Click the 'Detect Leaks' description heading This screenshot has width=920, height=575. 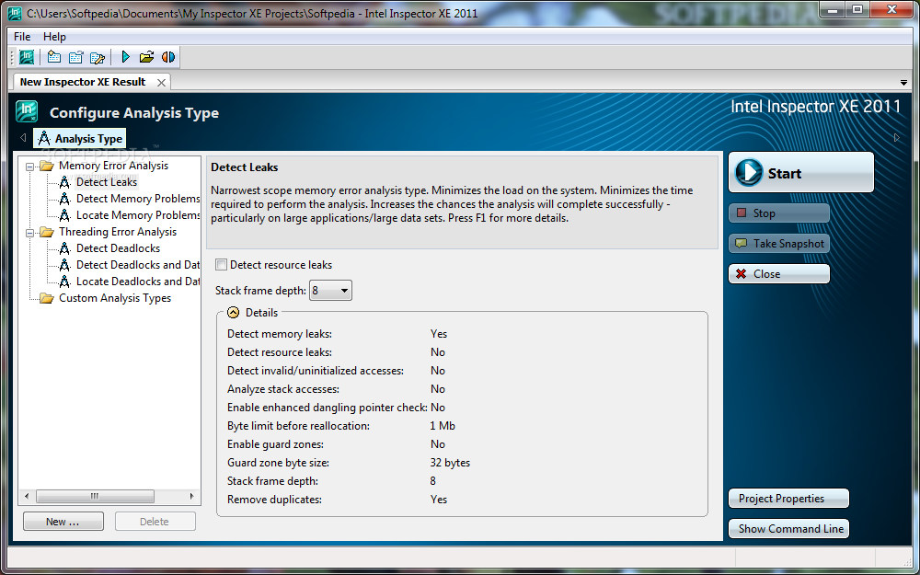point(244,167)
